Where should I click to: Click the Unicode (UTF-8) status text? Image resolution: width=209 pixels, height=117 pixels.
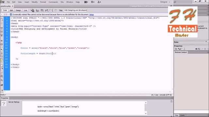pos(166,95)
